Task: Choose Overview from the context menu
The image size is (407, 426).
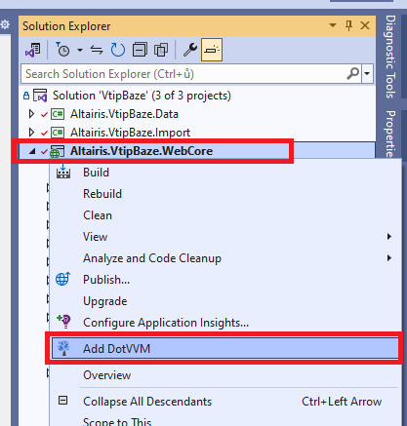Action: (226, 375)
